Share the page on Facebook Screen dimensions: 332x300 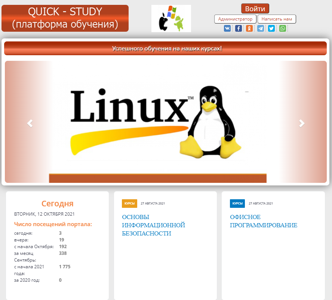pos(239,28)
